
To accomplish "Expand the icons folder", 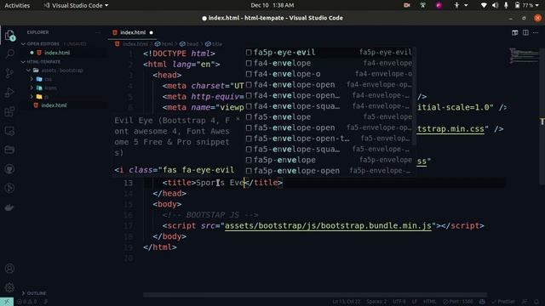I will click(x=32, y=88).
